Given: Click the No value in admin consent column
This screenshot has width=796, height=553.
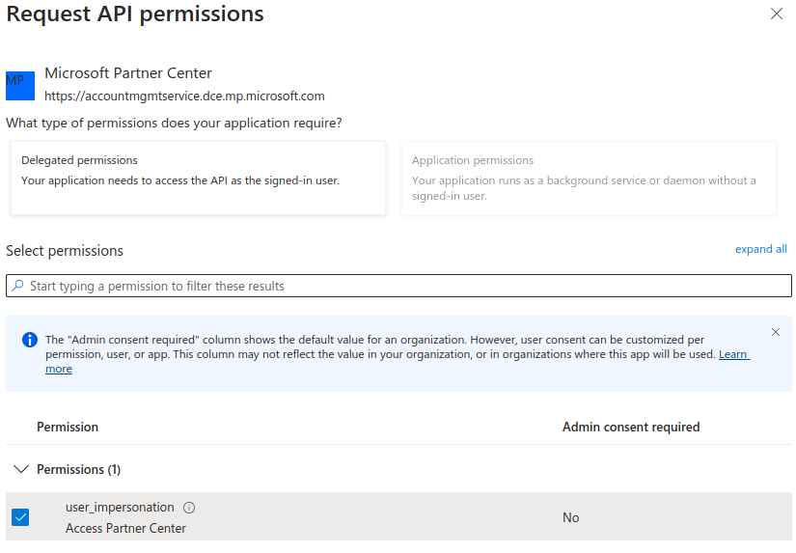Looking at the screenshot, I should point(571,518).
